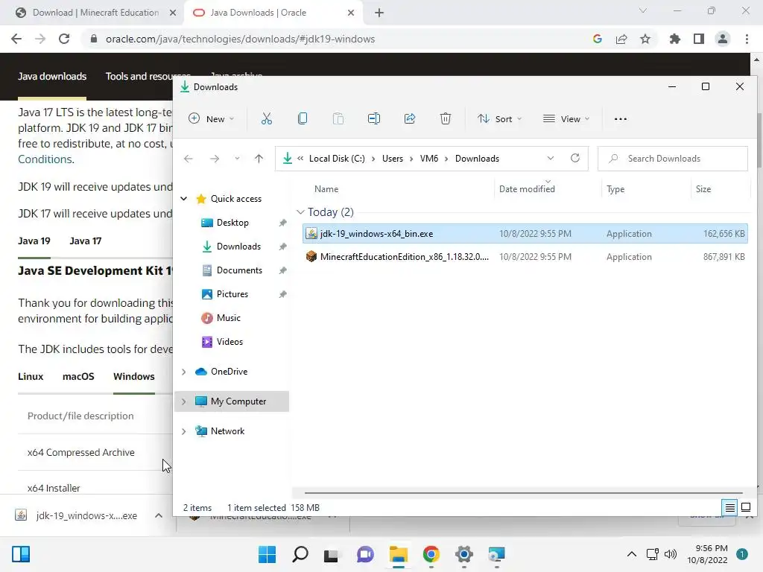Open Documents in Quick access

[239, 270]
